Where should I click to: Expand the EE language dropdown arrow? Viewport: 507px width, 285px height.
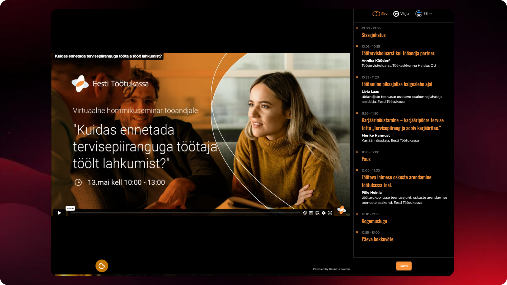tap(431, 14)
